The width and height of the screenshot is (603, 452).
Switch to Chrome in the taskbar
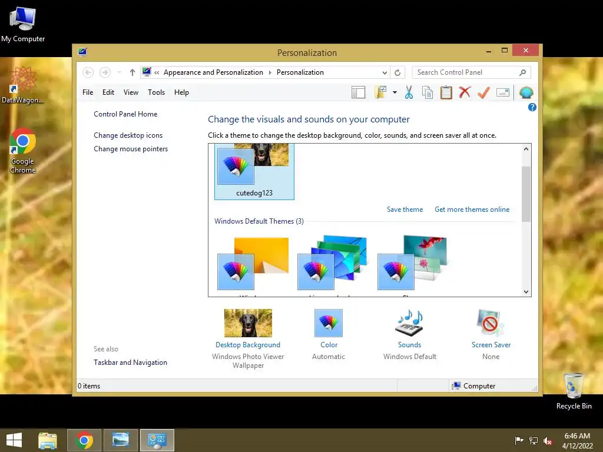[84, 440]
